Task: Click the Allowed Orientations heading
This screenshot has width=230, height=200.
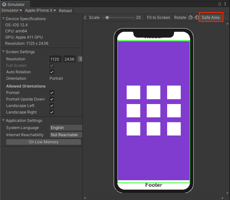Action: [26, 86]
